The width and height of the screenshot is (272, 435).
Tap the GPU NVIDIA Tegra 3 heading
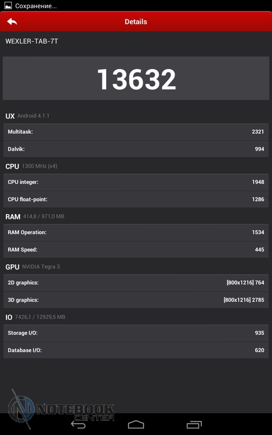(x=33, y=267)
